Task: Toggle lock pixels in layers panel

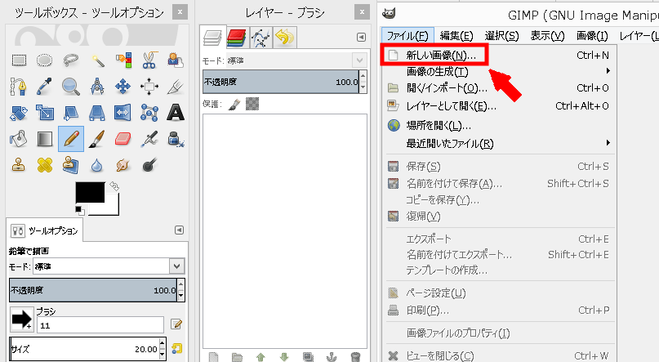Action: click(x=234, y=104)
